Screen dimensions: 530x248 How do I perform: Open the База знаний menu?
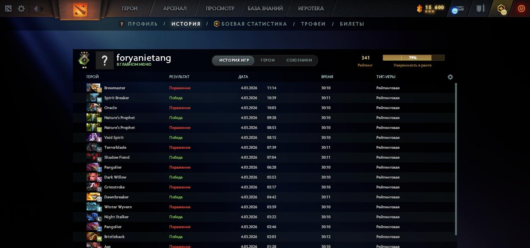click(265, 9)
